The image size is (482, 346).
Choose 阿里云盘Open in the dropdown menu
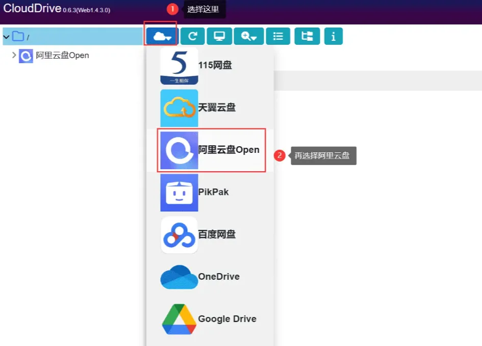click(211, 150)
